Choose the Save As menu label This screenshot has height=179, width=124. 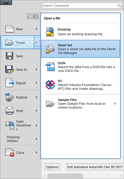pyautogui.click(x=22, y=70)
